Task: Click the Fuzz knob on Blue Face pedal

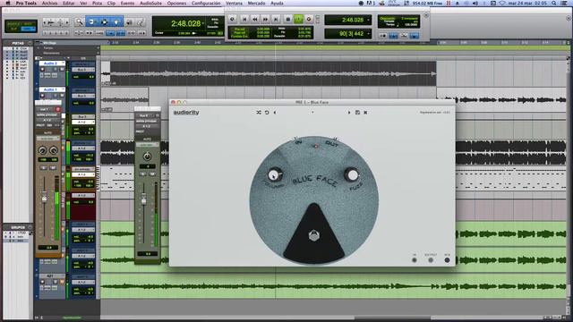Action: 352,175
